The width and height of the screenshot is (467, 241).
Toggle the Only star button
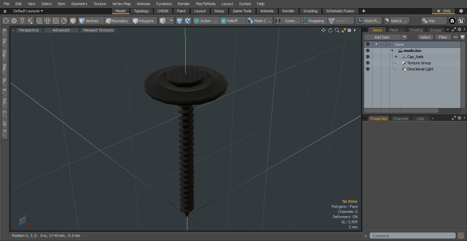(443, 11)
